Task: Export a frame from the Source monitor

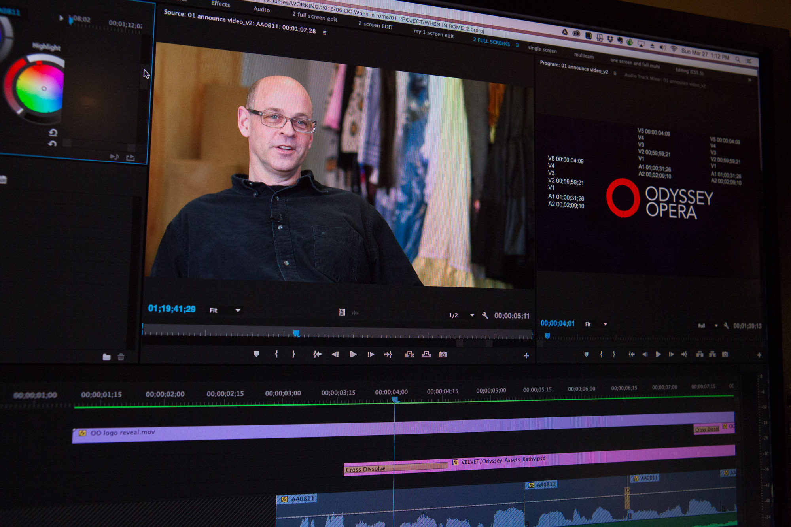Action: [443, 355]
